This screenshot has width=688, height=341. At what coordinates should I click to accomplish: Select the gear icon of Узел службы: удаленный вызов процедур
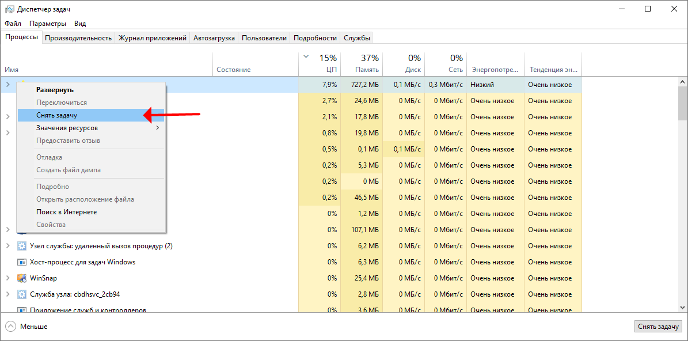coord(21,246)
